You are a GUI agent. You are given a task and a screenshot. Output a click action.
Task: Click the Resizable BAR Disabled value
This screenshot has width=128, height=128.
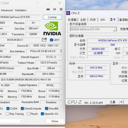tap(51, 102)
